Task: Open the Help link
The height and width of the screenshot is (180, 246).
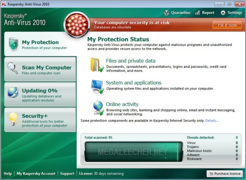Action: click(8, 173)
